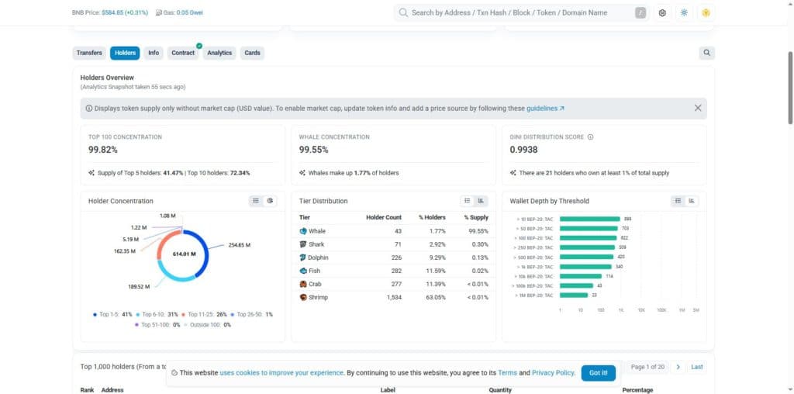Click the cookie notice icon
Screen dimensions: 794x394
click(174, 373)
